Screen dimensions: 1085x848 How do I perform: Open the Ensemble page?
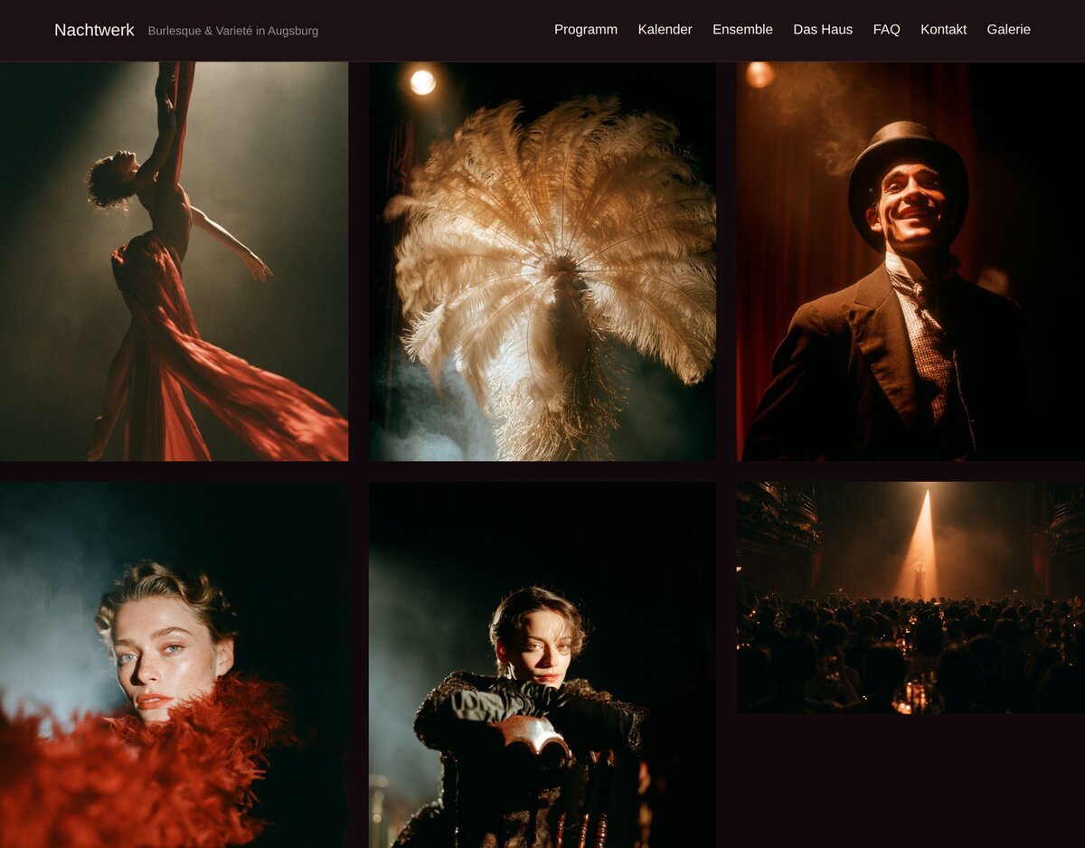(742, 30)
